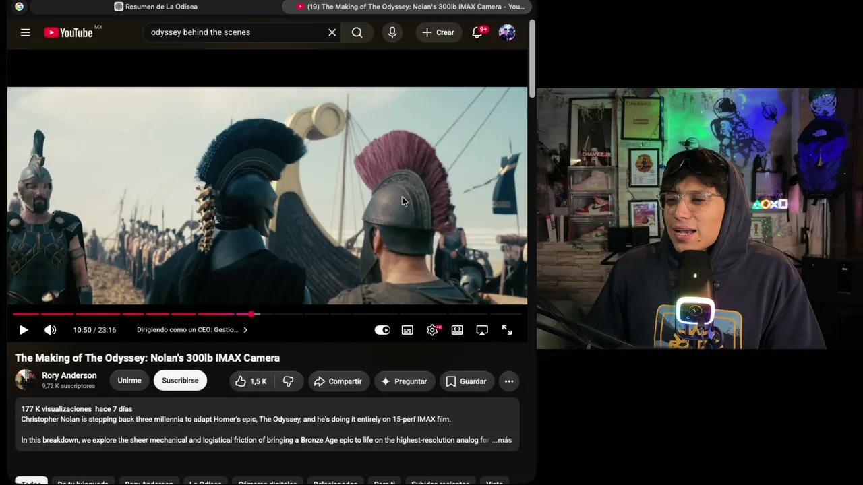
Task: Play the paused video
Action: [x=24, y=330]
